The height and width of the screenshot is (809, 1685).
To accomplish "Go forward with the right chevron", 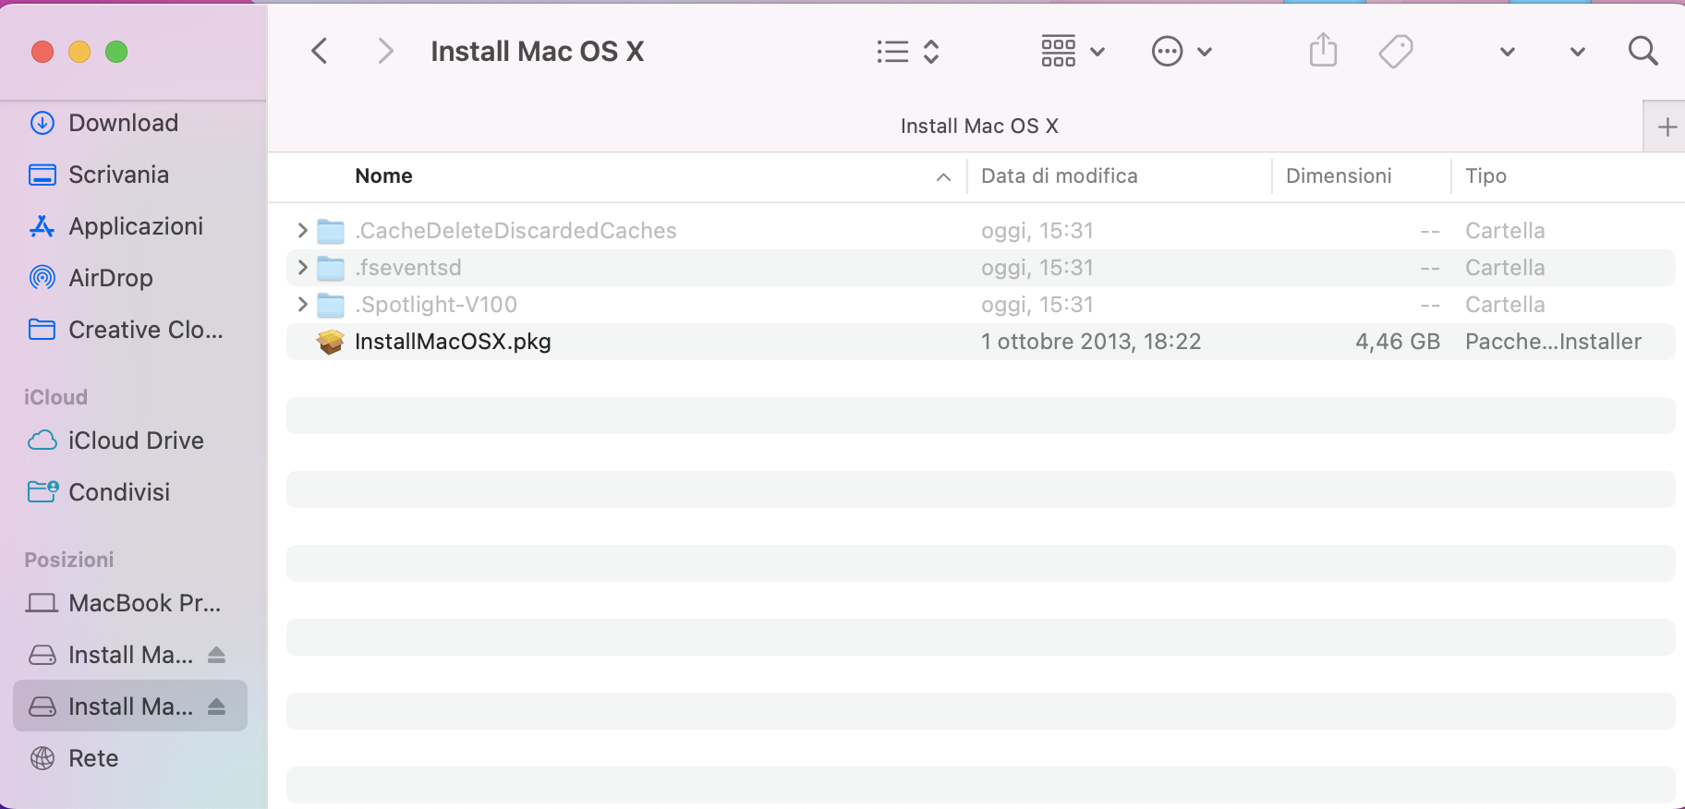I will (385, 51).
